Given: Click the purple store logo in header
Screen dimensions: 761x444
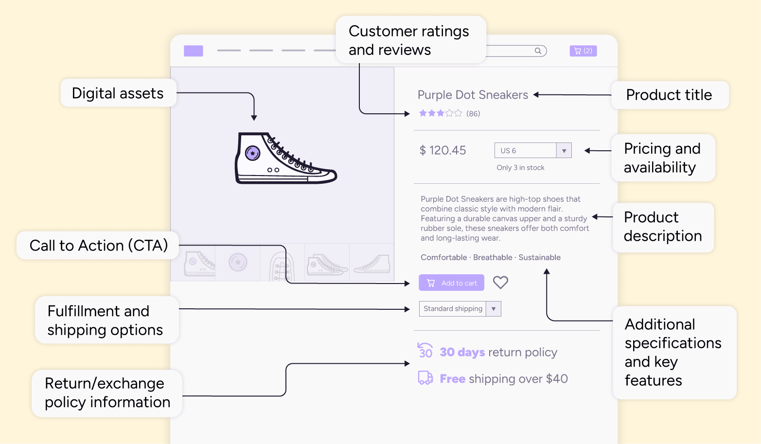Looking at the screenshot, I should tap(193, 51).
